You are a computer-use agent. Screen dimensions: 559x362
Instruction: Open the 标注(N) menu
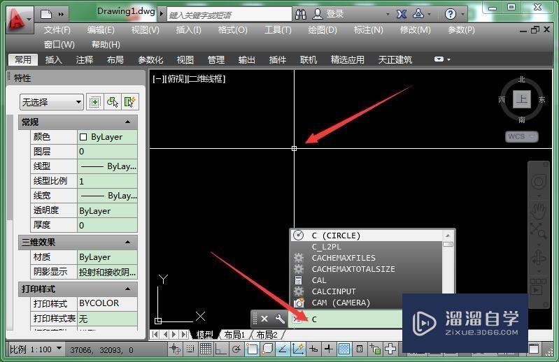pos(368,30)
